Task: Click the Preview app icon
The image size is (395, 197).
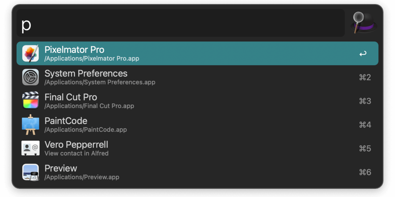Action: tap(30, 172)
